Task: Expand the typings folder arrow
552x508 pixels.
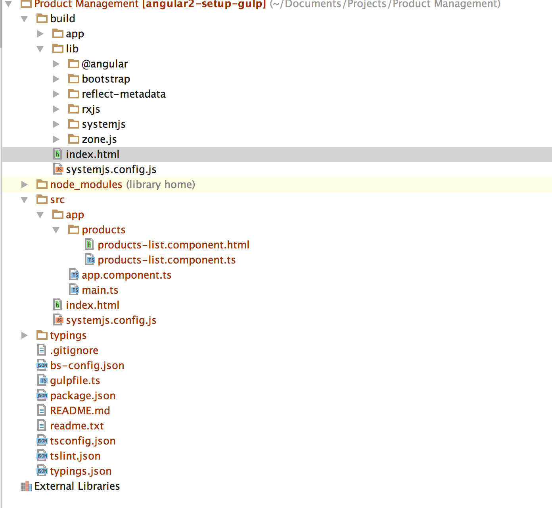Action: click(x=25, y=335)
